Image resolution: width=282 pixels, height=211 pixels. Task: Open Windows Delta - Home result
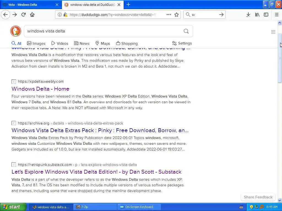pyautogui.click(x=40, y=89)
